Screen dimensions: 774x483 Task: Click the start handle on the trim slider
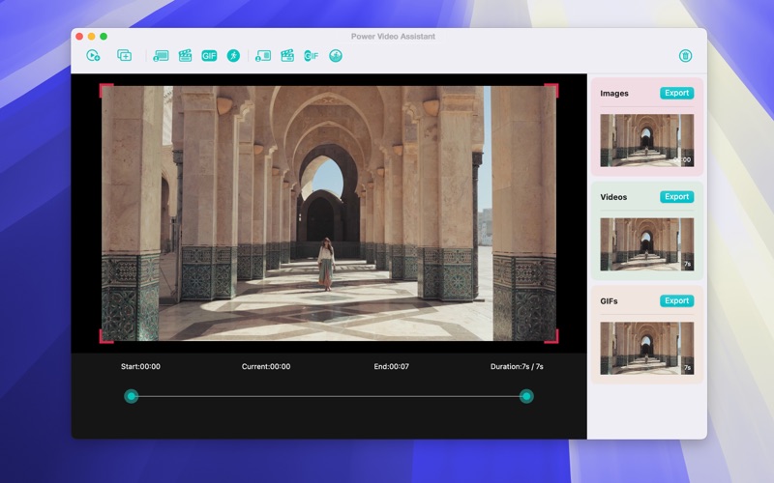tap(132, 396)
